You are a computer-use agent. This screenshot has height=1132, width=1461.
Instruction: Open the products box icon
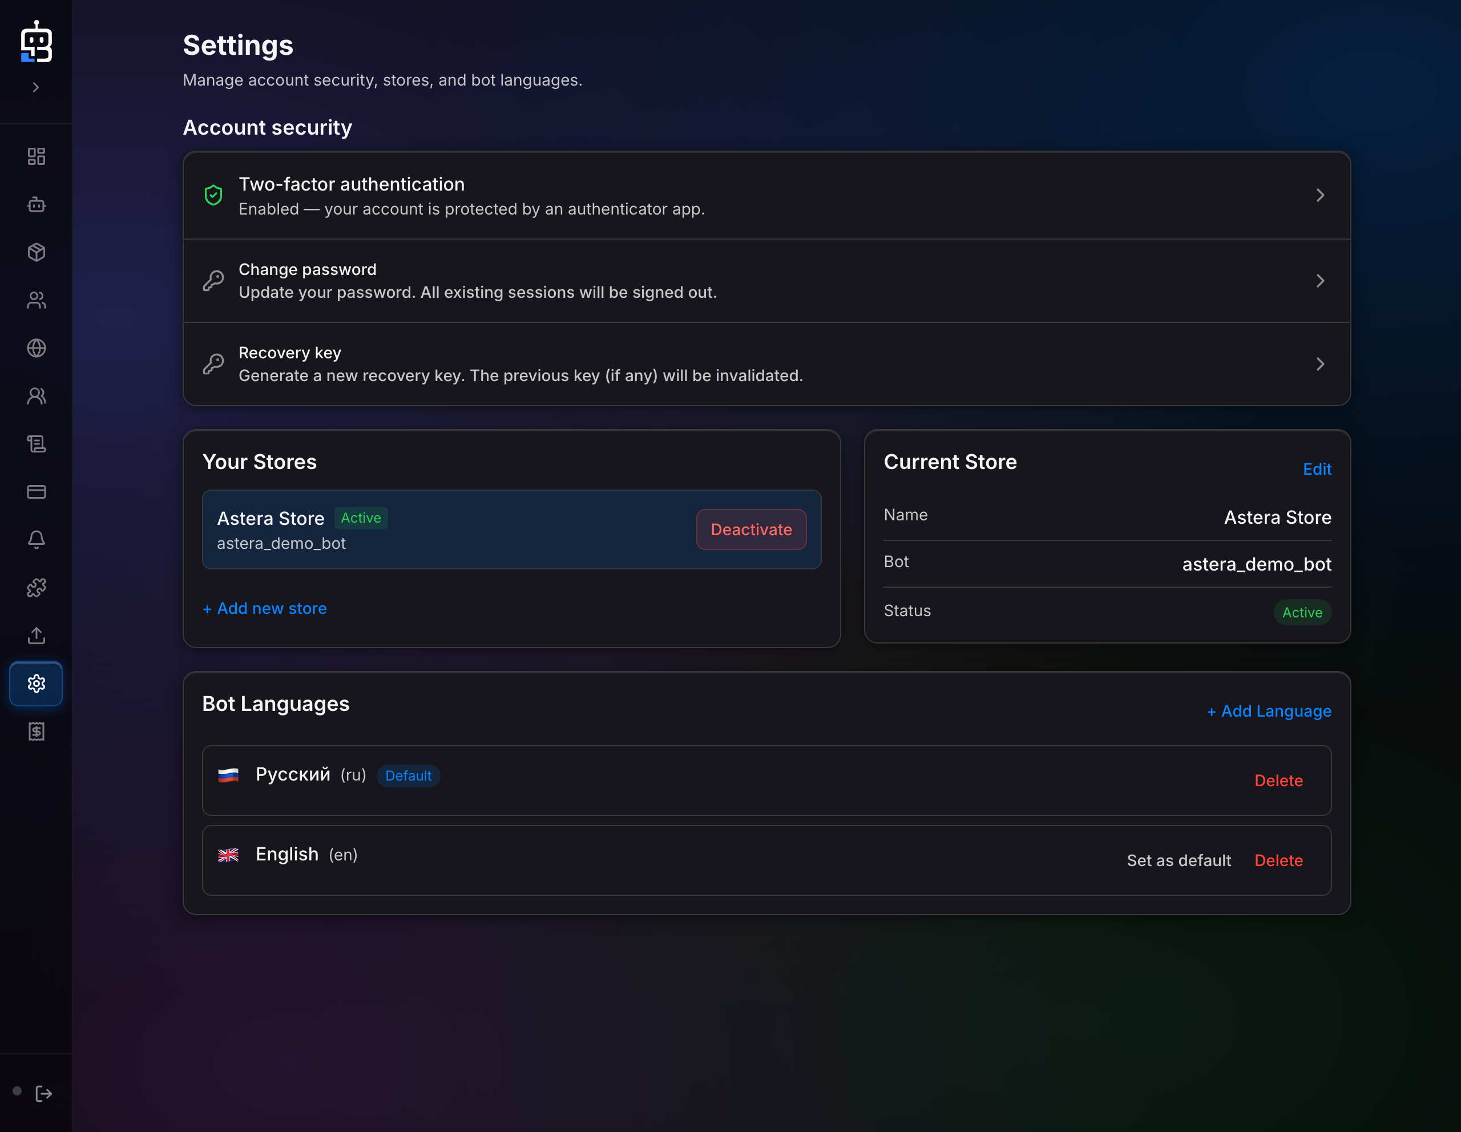pyautogui.click(x=36, y=252)
